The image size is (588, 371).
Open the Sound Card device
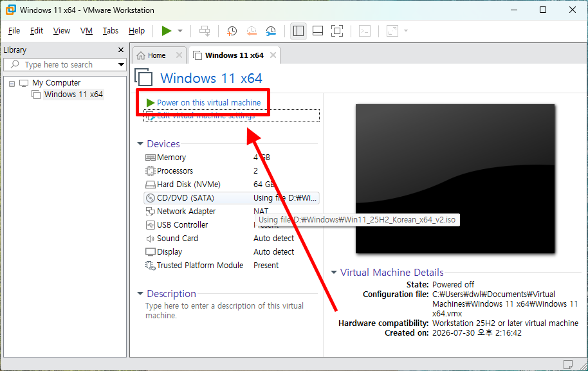232,239
